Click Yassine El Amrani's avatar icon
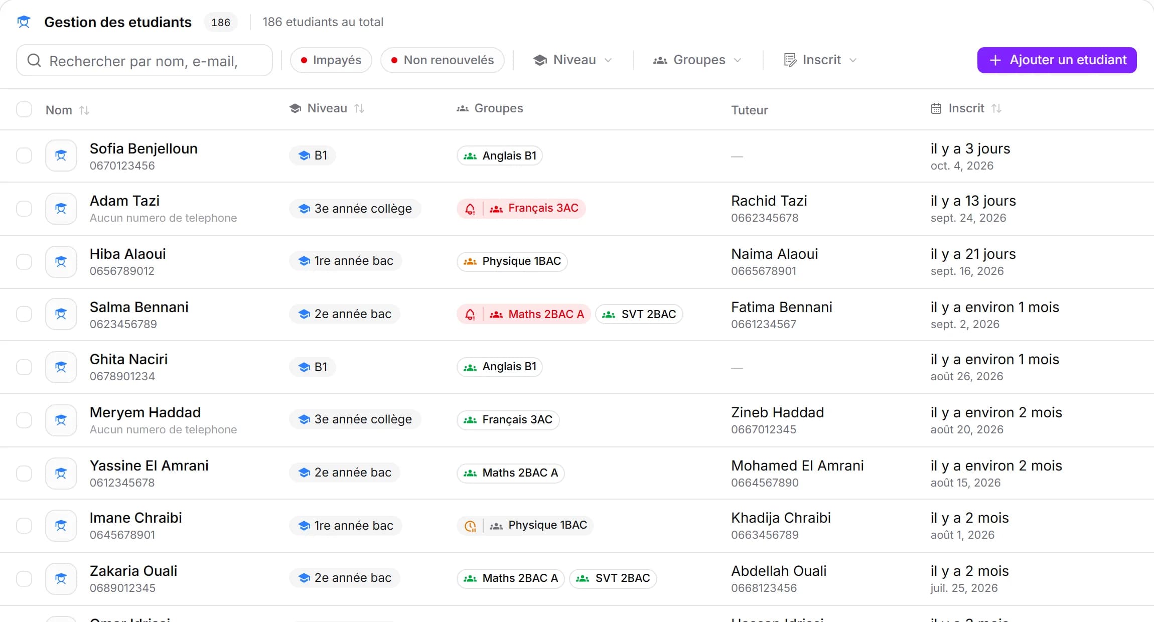 pos(61,473)
